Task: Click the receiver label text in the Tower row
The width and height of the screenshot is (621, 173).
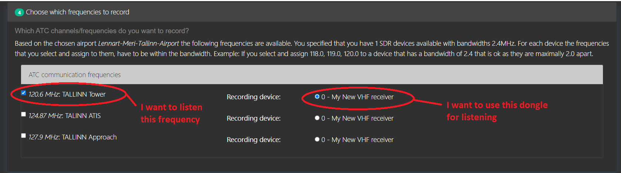Action: click(x=357, y=97)
